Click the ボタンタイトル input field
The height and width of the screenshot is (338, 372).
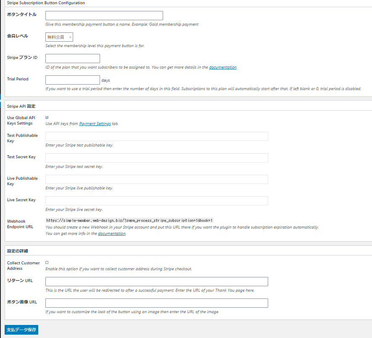(x=104, y=16)
